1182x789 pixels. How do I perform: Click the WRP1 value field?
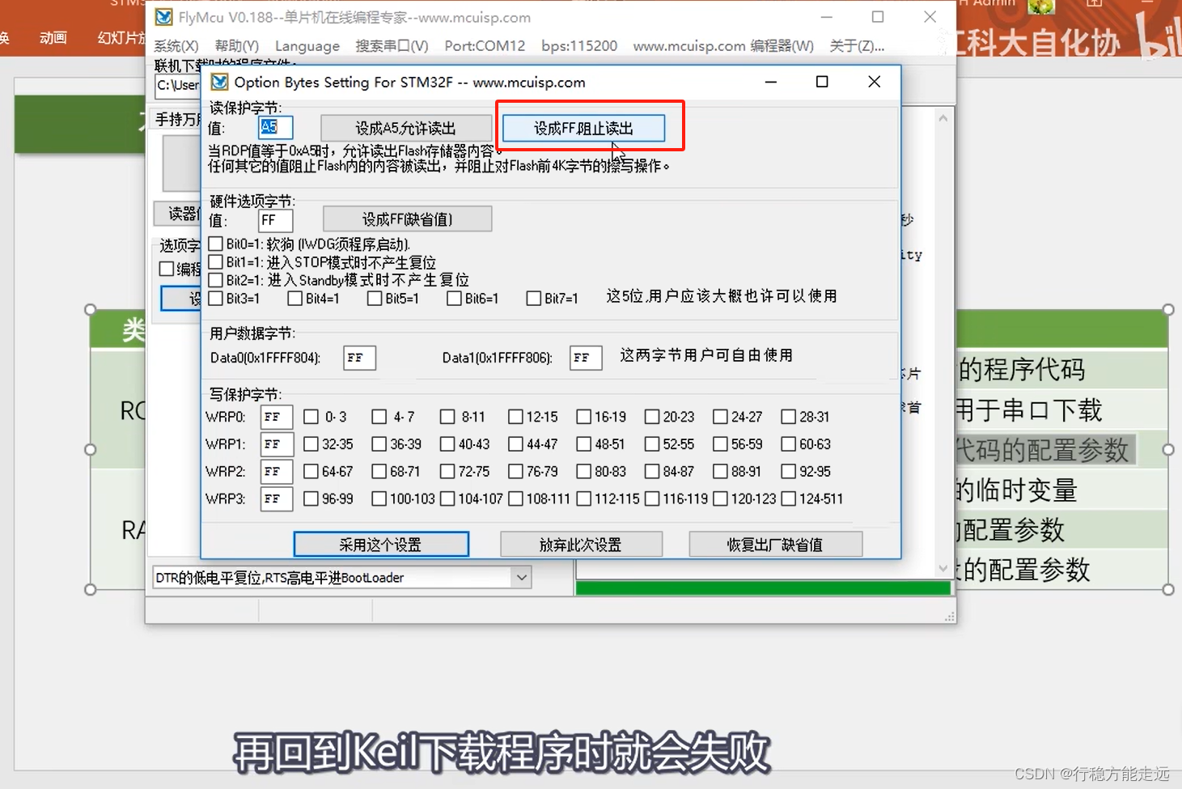(277, 444)
